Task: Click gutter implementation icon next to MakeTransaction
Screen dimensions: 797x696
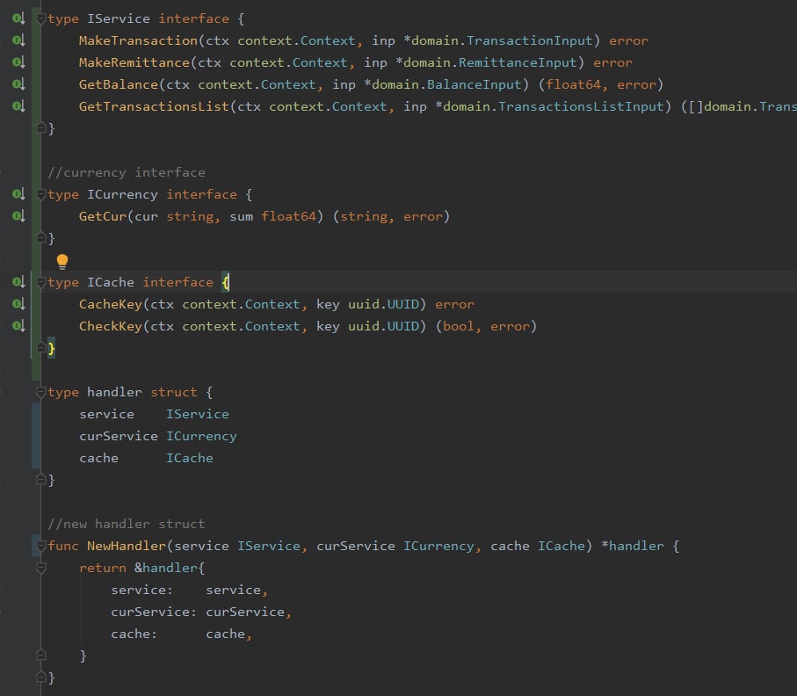Action: tap(18, 40)
